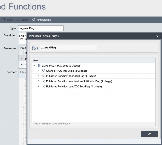The image size is (162, 145).
Task: Click the f(x) icon beside zz_sendFlag
Action: coord(35,48)
